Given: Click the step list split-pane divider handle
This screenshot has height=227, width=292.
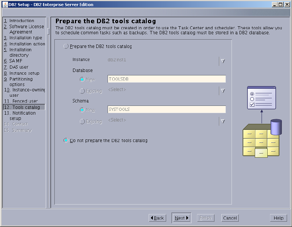Looking at the screenshot, I should pyautogui.click(x=48, y=31).
